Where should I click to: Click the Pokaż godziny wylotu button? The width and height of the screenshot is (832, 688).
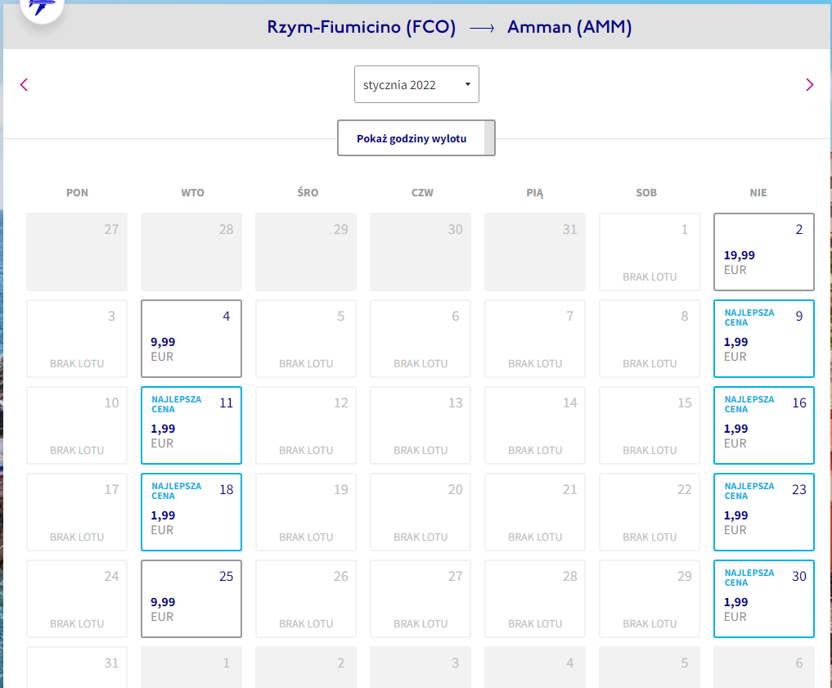pyautogui.click(x=416, y=138)
